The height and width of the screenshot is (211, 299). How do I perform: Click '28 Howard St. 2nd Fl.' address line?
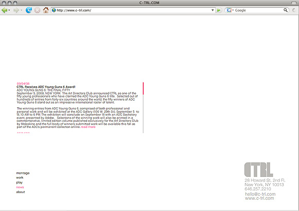pyautogui.click(x=265, y=180)
